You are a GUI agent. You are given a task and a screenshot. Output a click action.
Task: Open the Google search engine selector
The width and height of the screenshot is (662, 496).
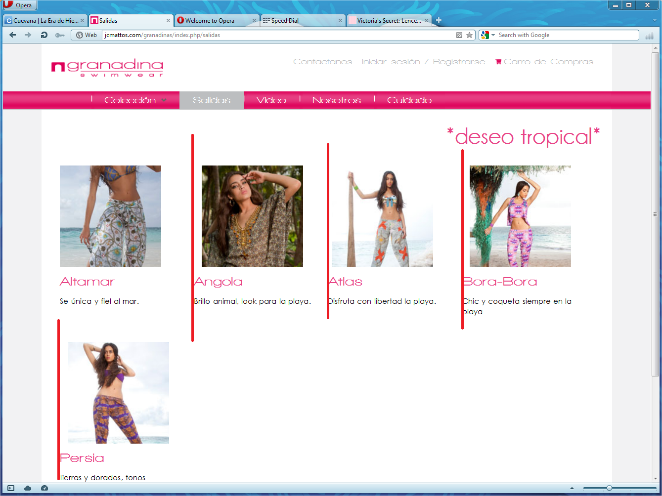coord(487,35)
